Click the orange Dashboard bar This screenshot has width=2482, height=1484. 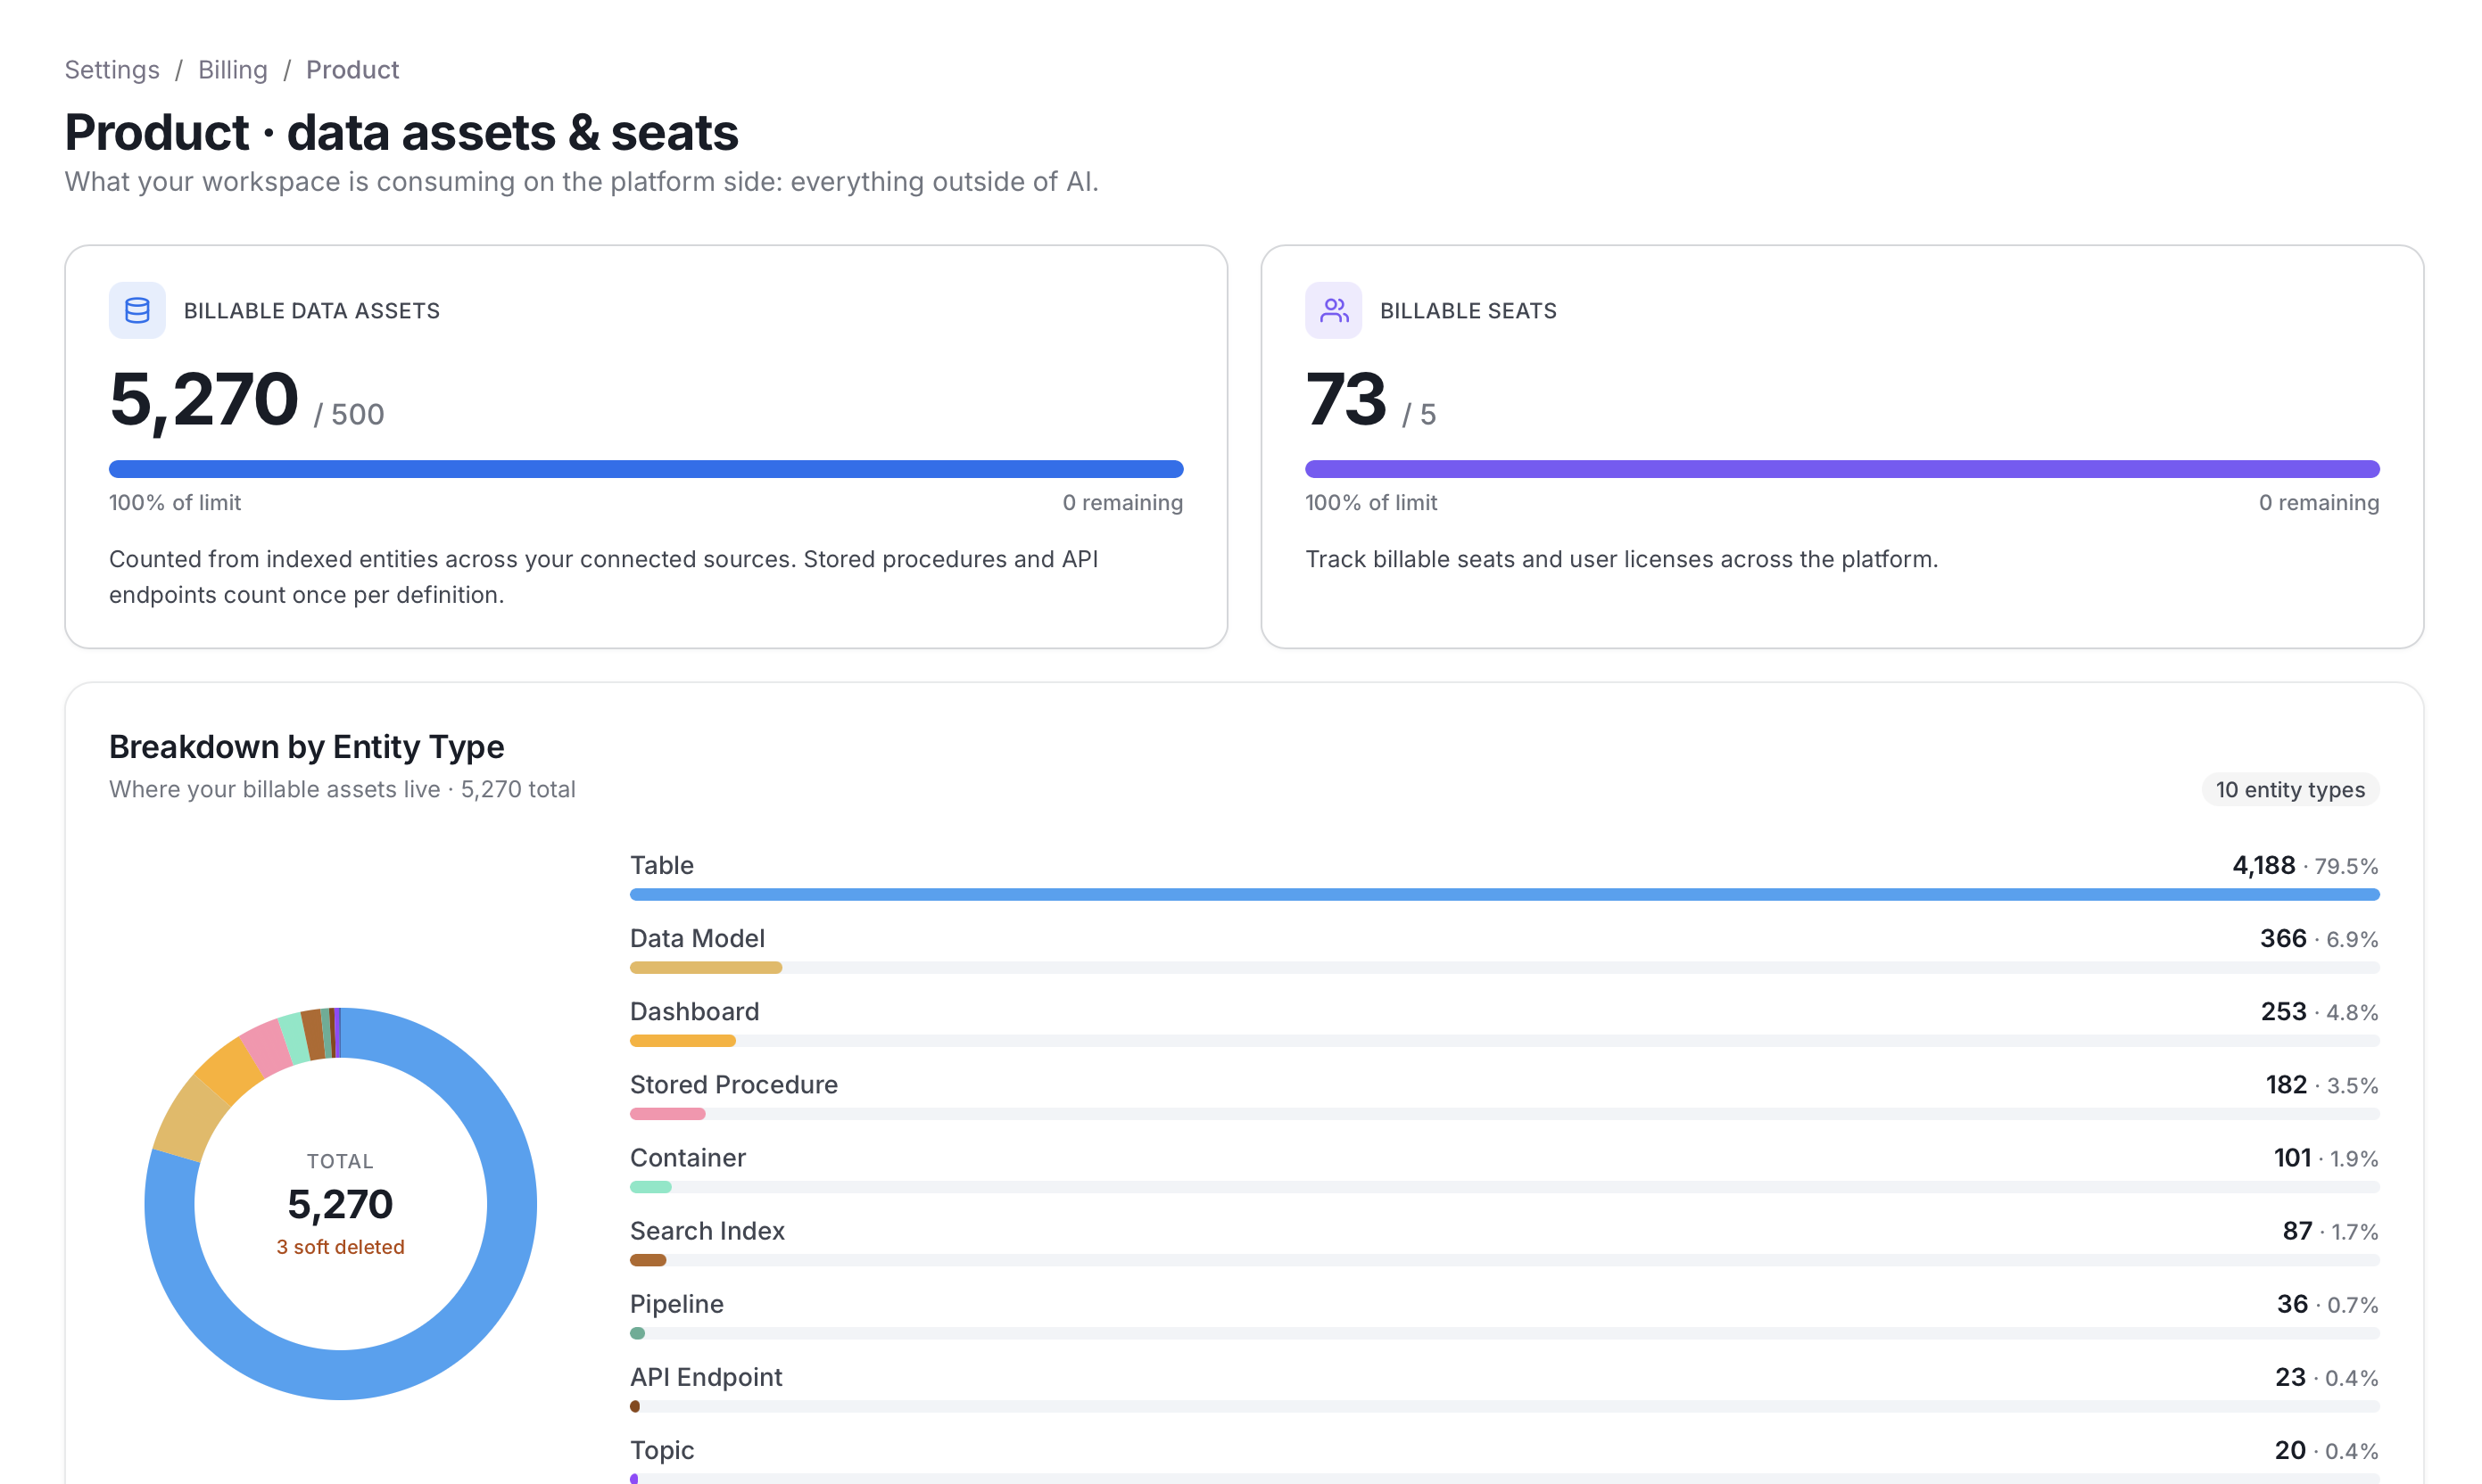coord(683,1040)
